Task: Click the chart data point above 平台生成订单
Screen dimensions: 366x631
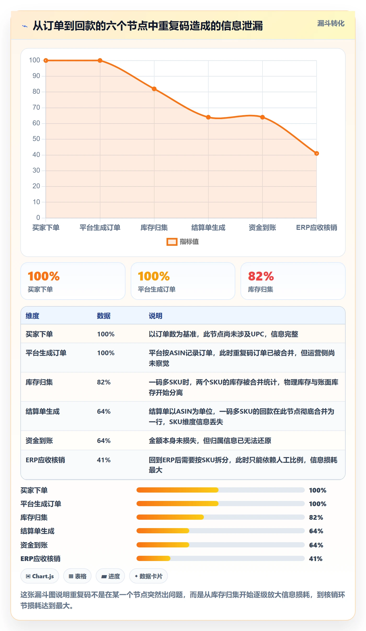Action: pyautogui.click(x=100, y=61)
